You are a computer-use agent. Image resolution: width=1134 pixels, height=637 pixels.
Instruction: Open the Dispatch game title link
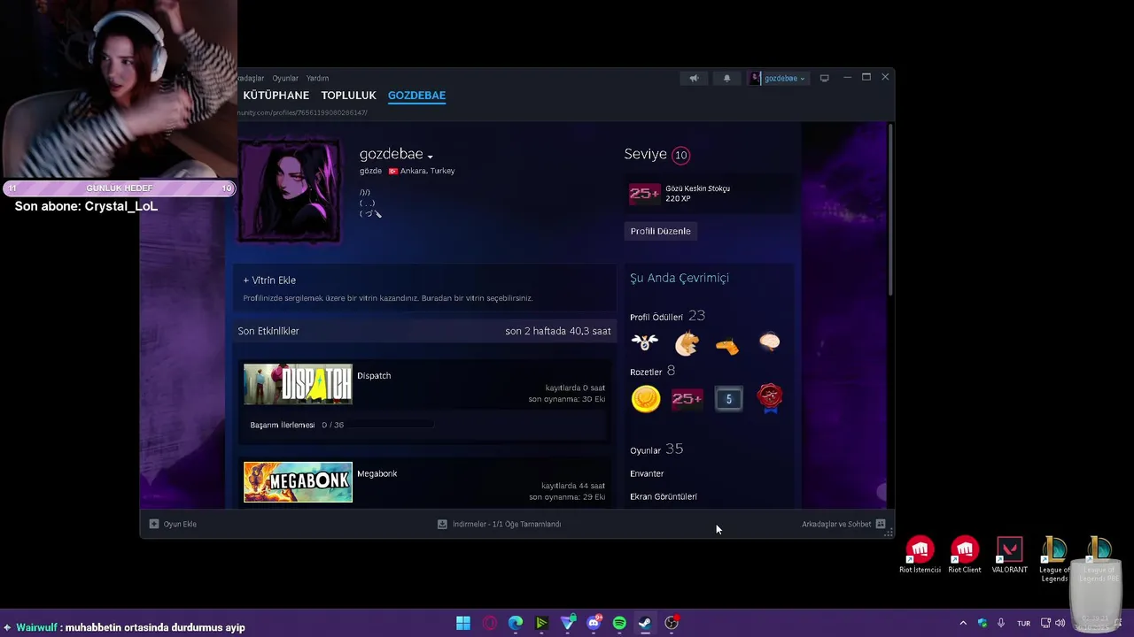tap(374, 375)
